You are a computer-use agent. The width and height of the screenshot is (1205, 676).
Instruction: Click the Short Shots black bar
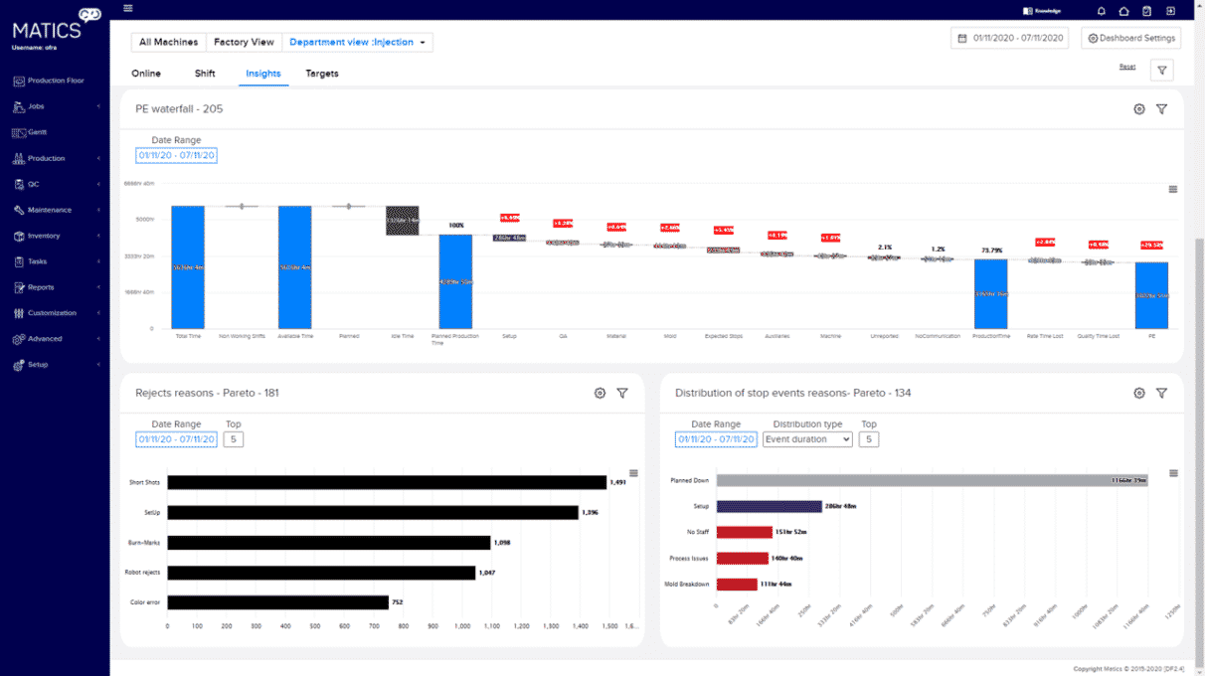pos(387,482)
